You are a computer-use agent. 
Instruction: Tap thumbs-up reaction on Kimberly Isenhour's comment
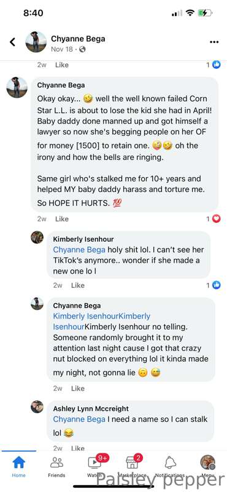pos(217,285)
